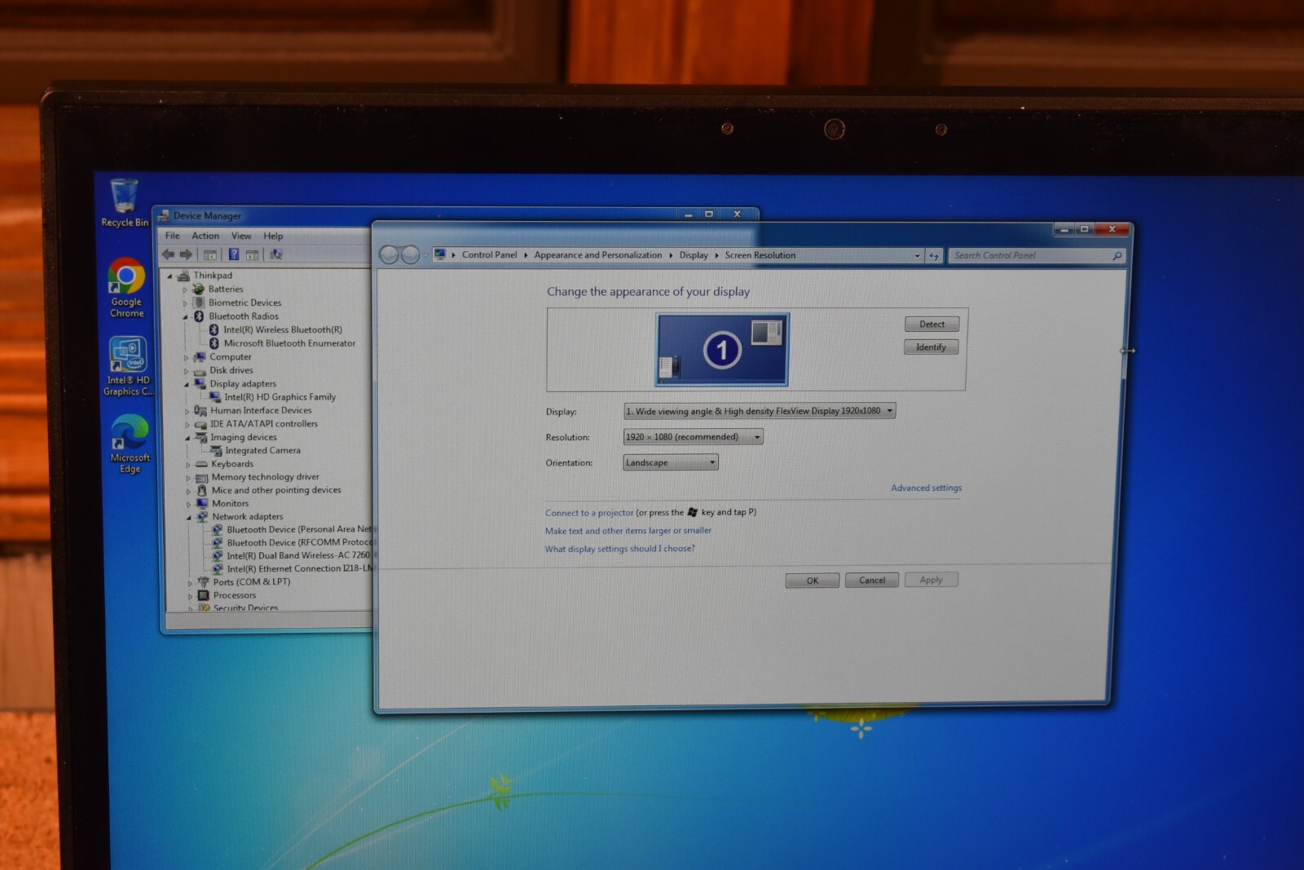Click the blue Help icon in Device Manager toolbar
Image resolution: width=1304 pixels, height=870 pixels.
[x=234, y=254]
